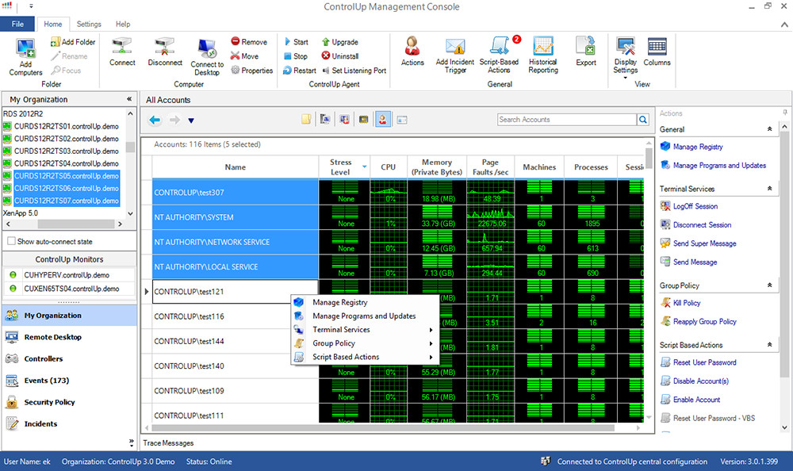Stop the ControlUp Agent
This screenshot has height=471, width=793.
pos(295,56)
